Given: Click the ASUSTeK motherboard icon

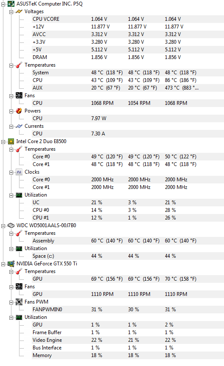Looking at the screenshot, I should (x=11, y=4).
